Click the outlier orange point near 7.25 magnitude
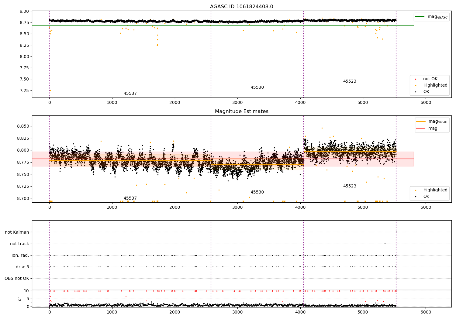Viewport: 456px width, 319px height. click(x=50, y=91)
